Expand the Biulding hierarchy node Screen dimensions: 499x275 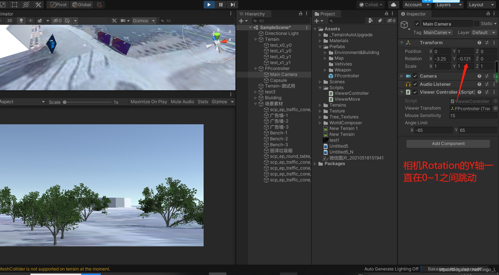[255, 98]
